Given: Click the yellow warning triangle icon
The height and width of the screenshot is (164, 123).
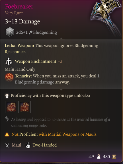Looking at the screenshot, I should [7, 134].
